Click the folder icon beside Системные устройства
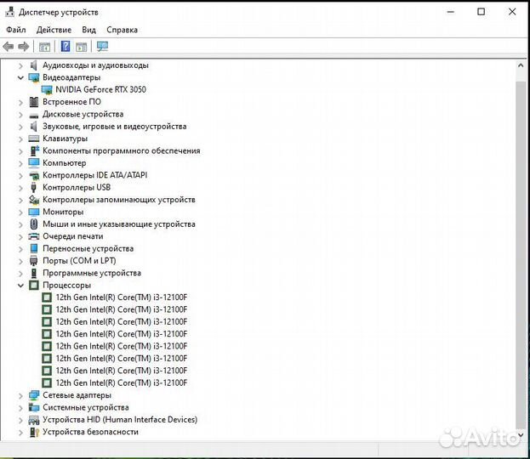 click(x=34, y=407)
